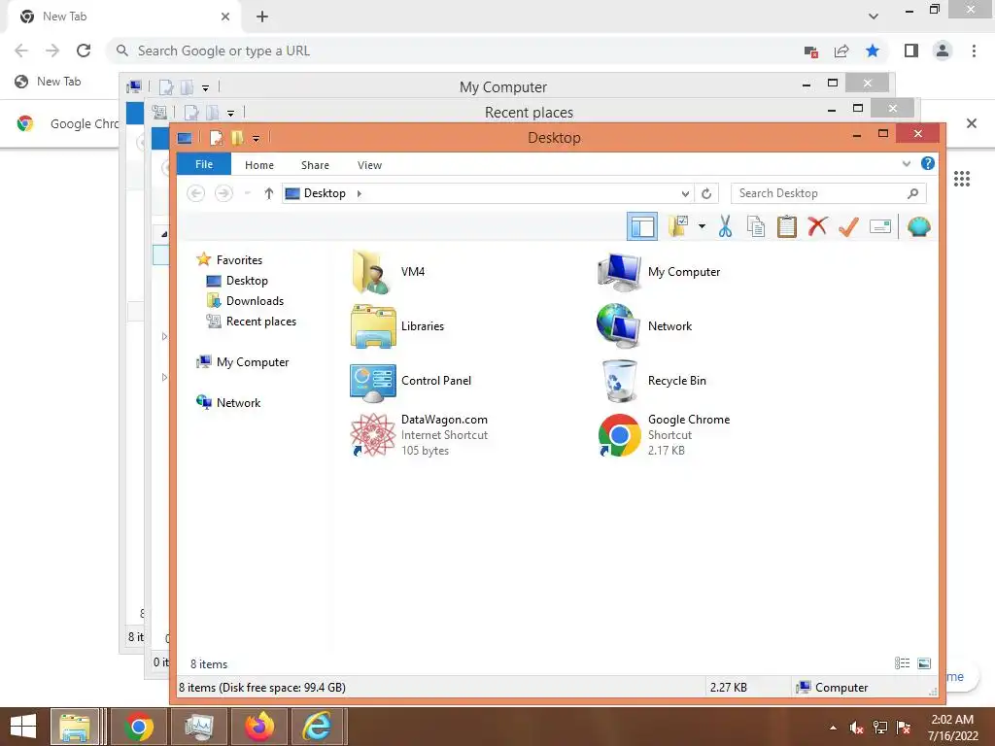Click the Back navigation arrow in Explorer
Screen dimensions: 995x746
coord(196,193)
